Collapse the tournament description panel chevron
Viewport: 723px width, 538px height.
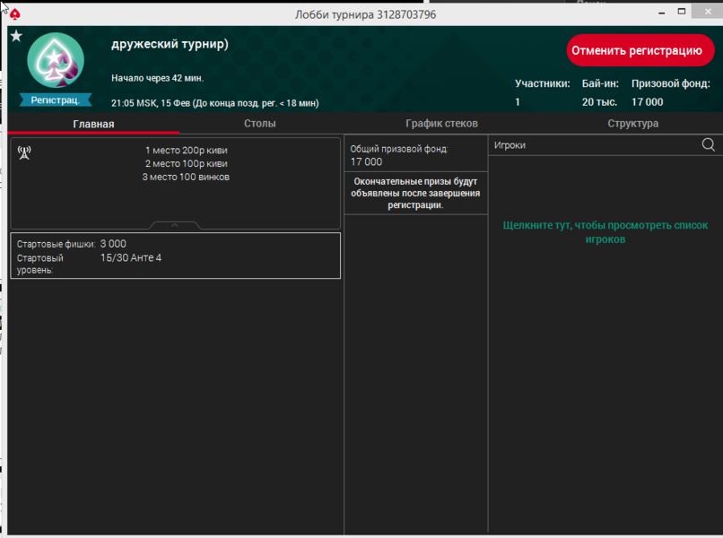(175, 225)
